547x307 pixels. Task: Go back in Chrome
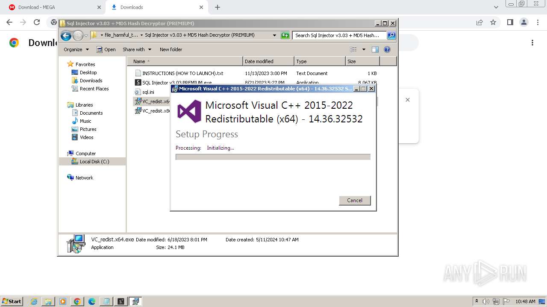click(9, 22)
